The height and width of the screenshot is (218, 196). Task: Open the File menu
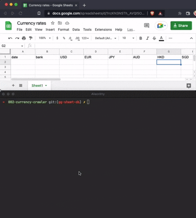point(19,30)
